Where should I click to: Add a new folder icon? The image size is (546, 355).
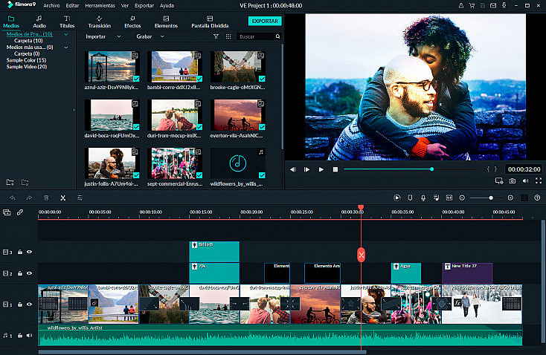[10, 182]
